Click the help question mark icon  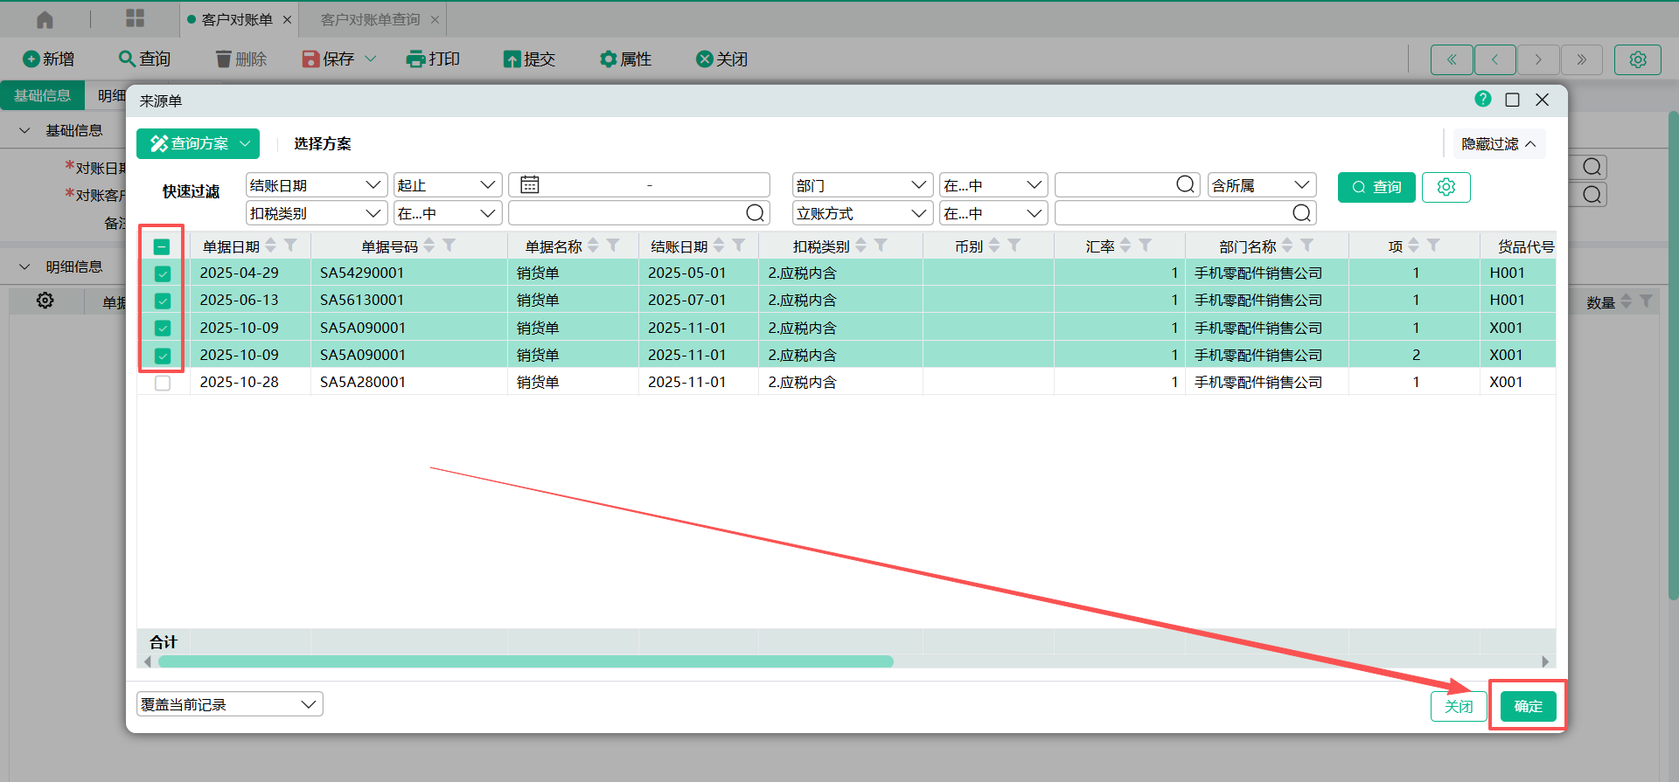[1482, 100]
